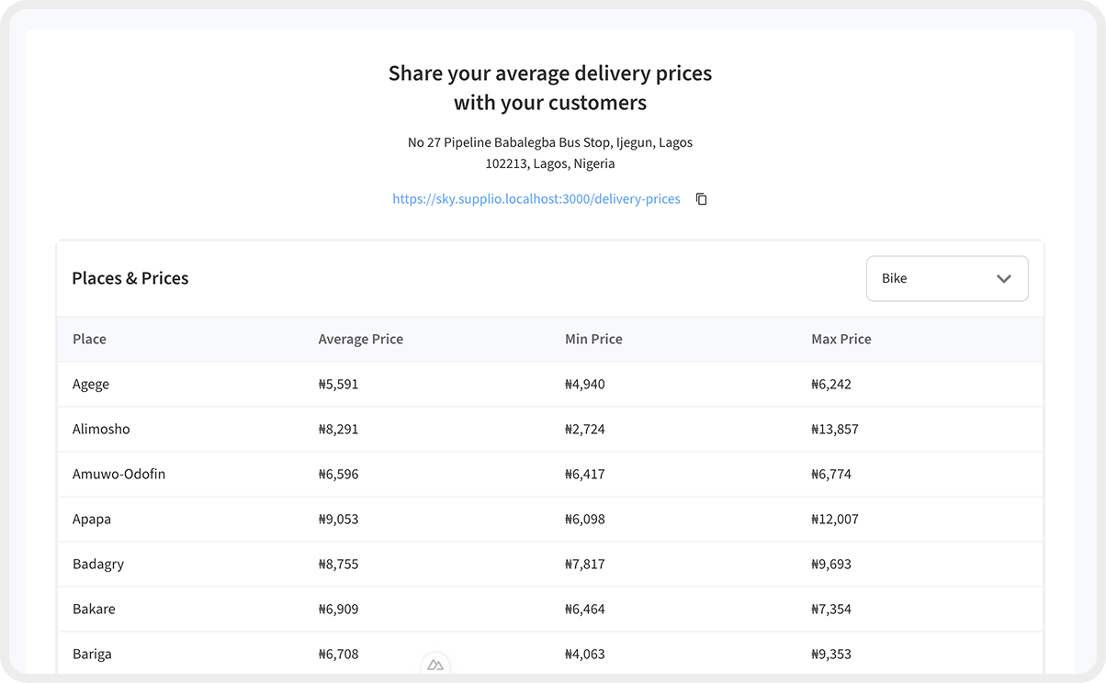The height and width of the screenshot is (683, 1106).
Task: Open the Bike vehicle type dropdown
Action: (946, 278)
